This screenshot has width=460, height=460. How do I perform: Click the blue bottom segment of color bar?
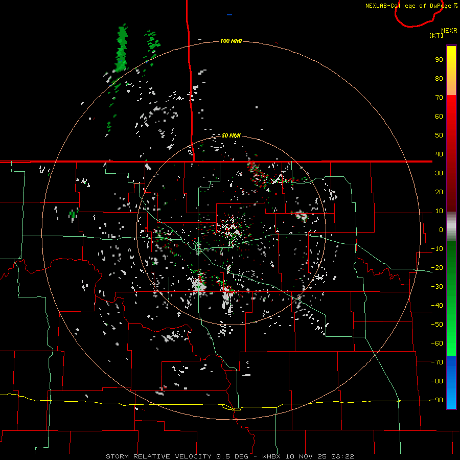[x=451, y=382]
